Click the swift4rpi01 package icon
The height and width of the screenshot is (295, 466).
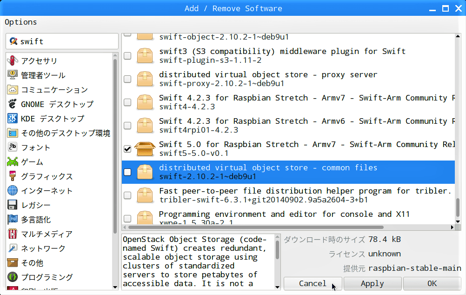coord(145,125)
